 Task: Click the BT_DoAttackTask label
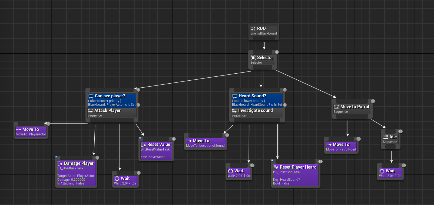[71, 168]
